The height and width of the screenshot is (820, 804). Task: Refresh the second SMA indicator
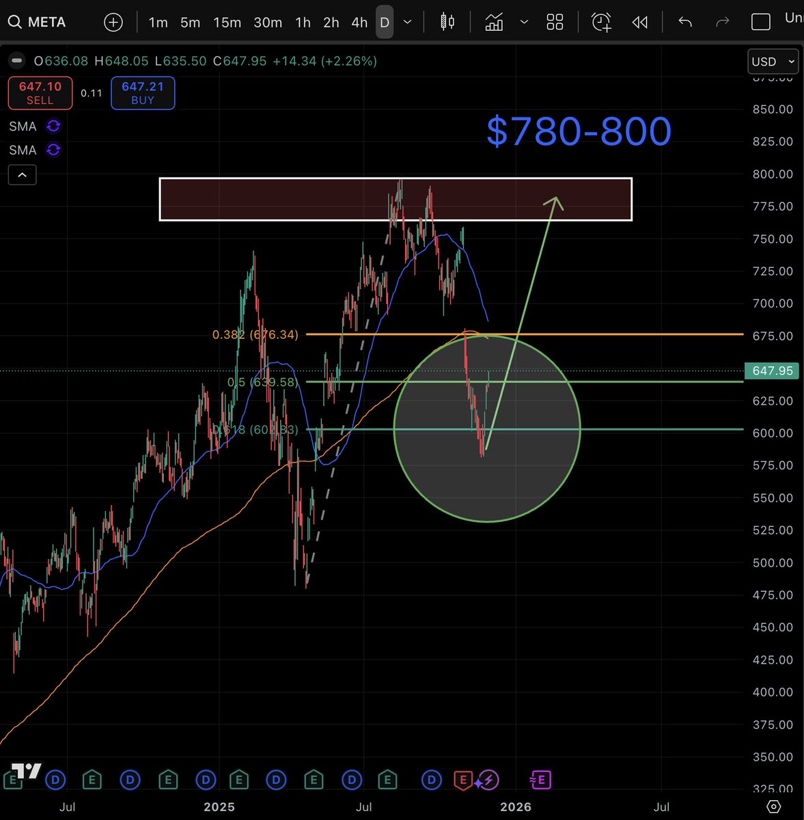53,150
